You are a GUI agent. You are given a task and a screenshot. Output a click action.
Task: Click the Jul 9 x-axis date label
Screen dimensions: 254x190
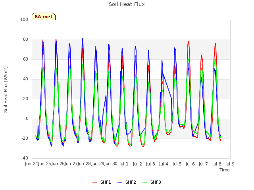[x=230, y=164]
